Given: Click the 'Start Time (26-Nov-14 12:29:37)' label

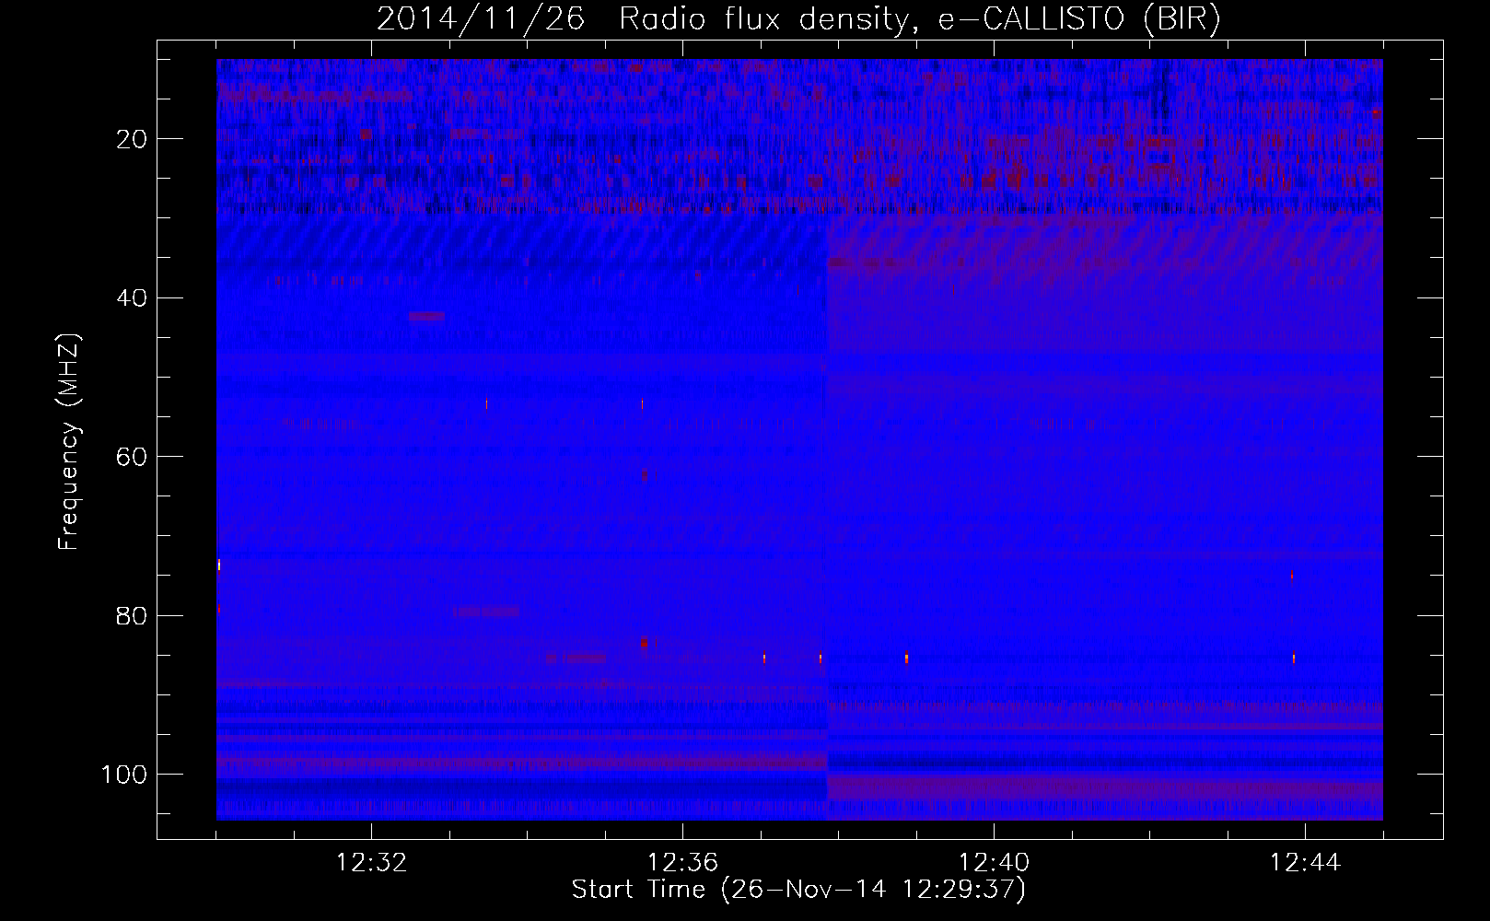Looking at the screenshot, I should [798, 890].
